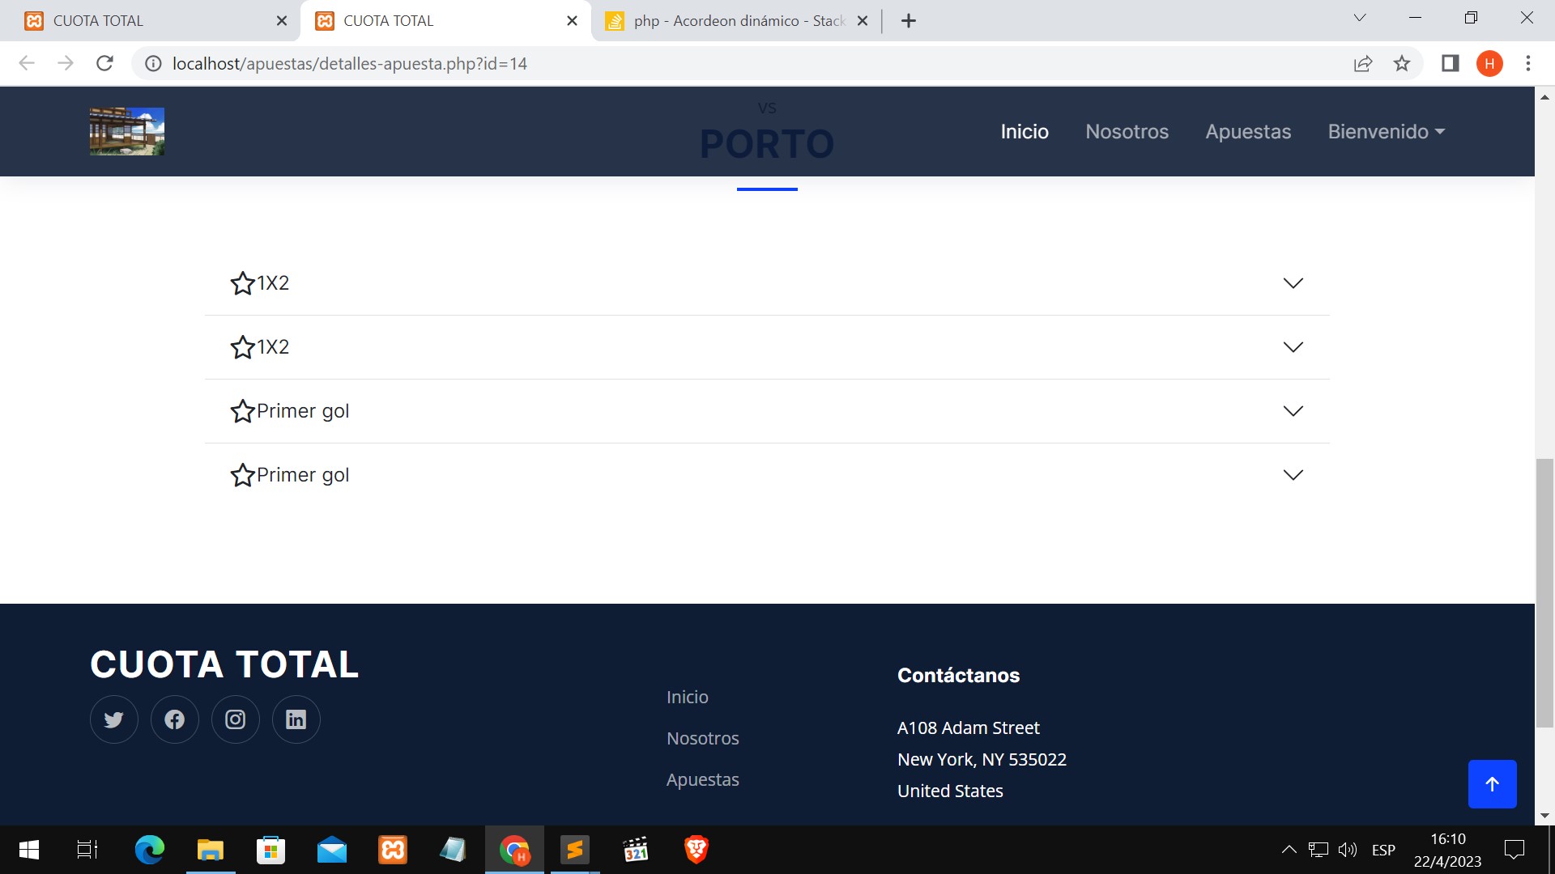Click the Instagram social media icon
Viewport: 1555px width, 874px height.
click(x=235, y=719)
